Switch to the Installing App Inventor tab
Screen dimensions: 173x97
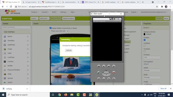51,2
